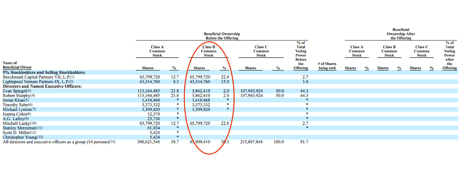Click Lightspeed's voting power value '1.8'

pyautogui.click(x=305, y=82)
